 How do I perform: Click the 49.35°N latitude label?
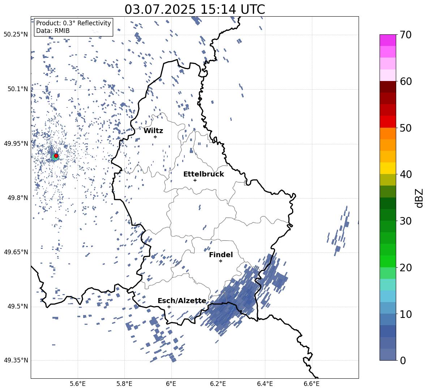tap(16, 360)
